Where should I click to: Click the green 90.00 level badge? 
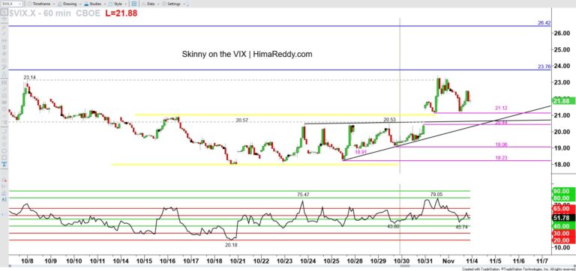pyautogui.click(x=563, y=191)
